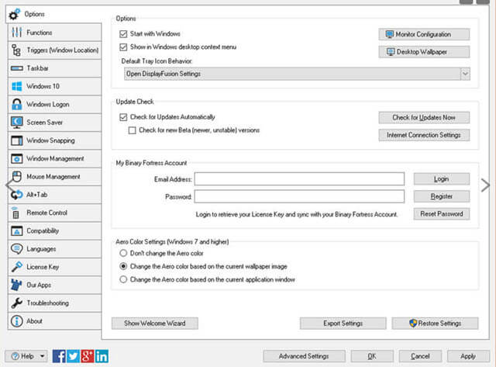
Task: Click Show Welcome Wizard button
Action: pos(155,324)
